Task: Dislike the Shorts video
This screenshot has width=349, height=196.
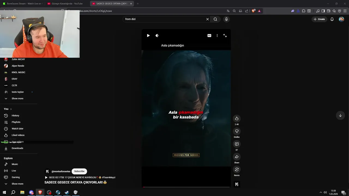Action: 237,131
